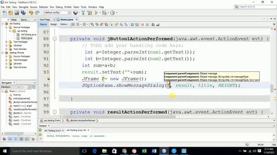Open the Run Project dropdown arrow
The width and height of the screenshot is (277, 155).
tap(100, 12)
